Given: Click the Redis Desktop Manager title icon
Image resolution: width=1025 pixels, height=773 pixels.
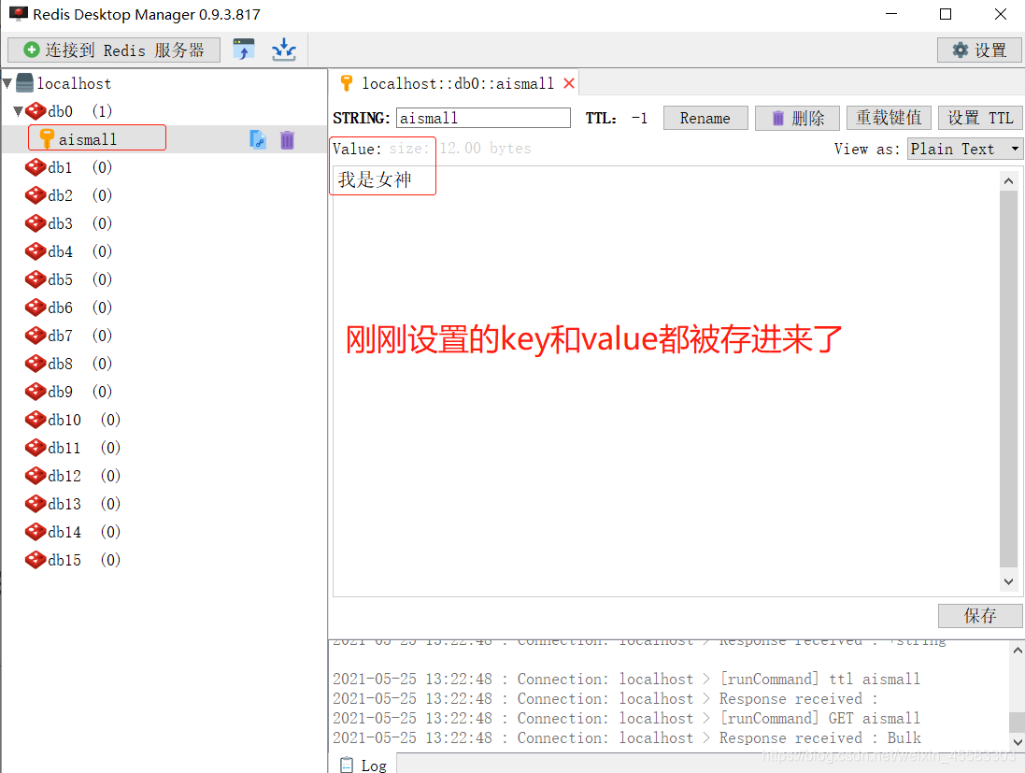Looking at the screenshot, I should [x=19, y=14].
